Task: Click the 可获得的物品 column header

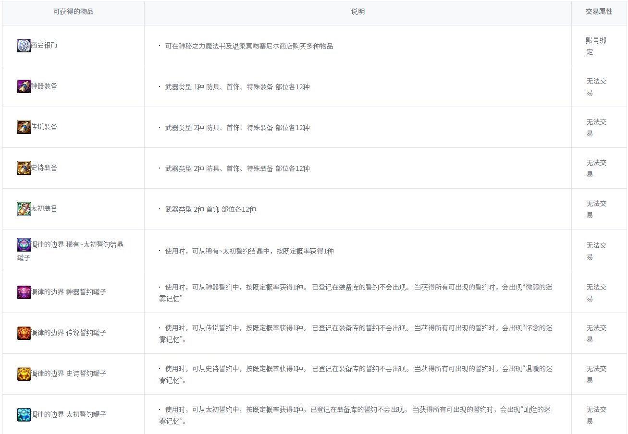Action: [74, 12]
